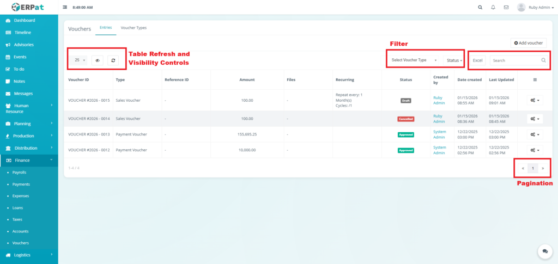Click the column menu icon in table header
This screenshot has height=264, width=558.
coord(535,80)
